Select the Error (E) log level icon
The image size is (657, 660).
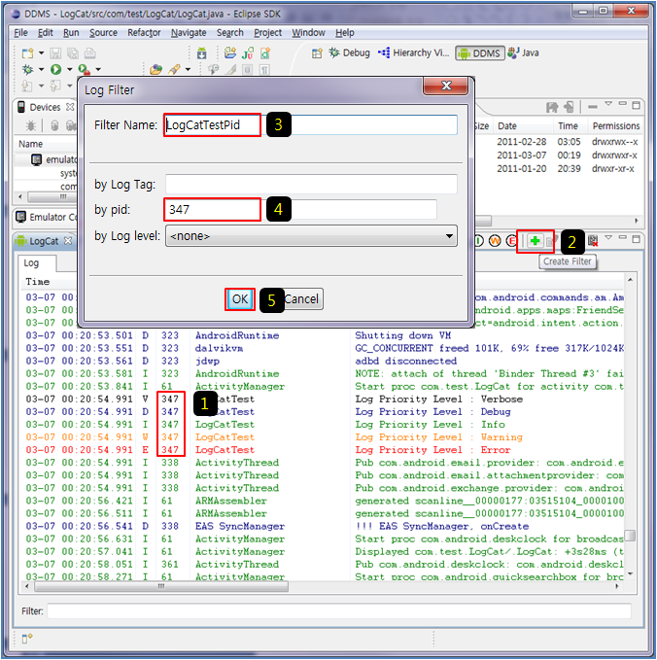coord(511,240)
